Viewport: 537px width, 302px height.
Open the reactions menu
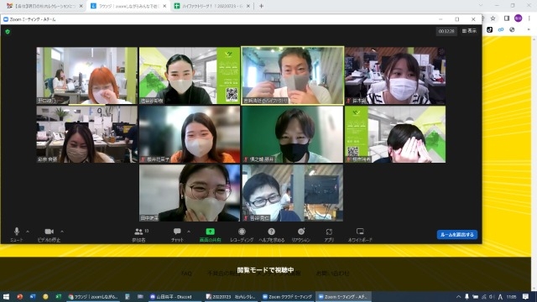coord(300,234)
